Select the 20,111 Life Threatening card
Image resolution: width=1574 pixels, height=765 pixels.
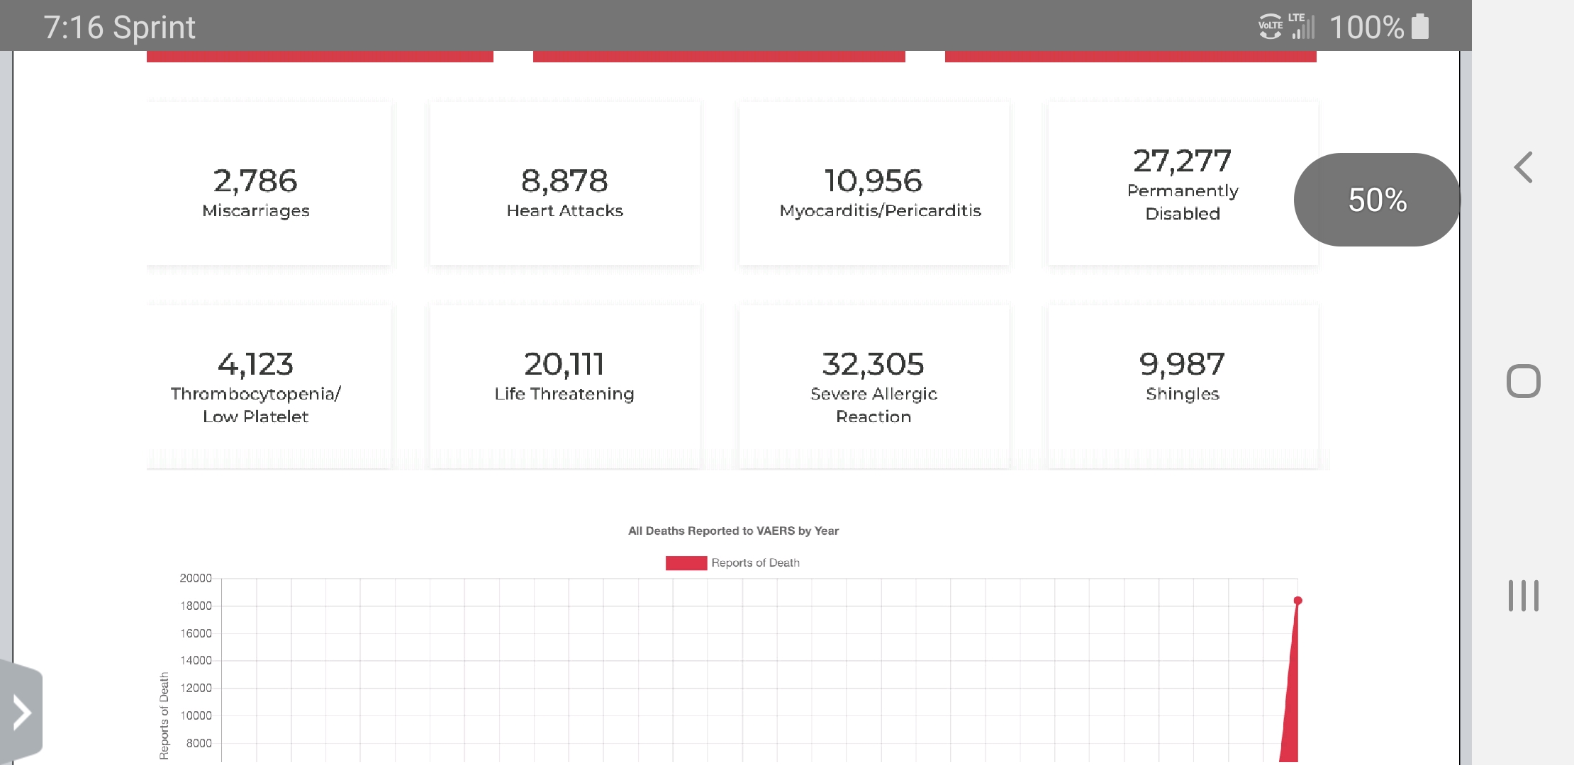(x=565, y=387)
